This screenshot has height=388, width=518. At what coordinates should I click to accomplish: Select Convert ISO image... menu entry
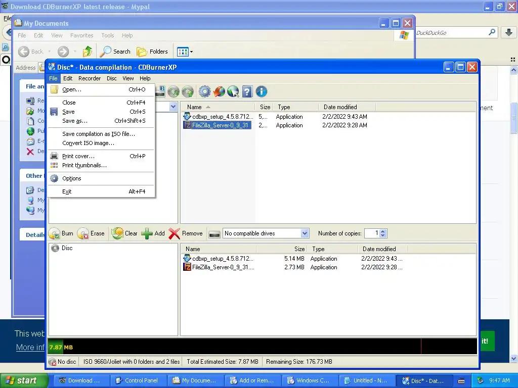pyautogui.click(x=101, y=143)
